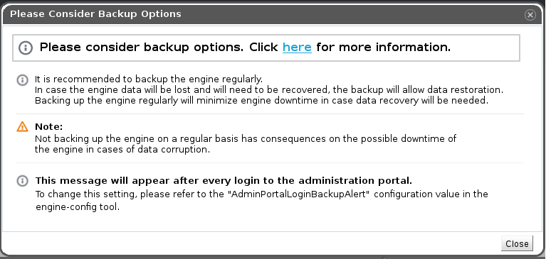Click line "It is recommended to backup the engine regularly"
This screenshot has height=259, width=546.
click(x=149, y=79)
